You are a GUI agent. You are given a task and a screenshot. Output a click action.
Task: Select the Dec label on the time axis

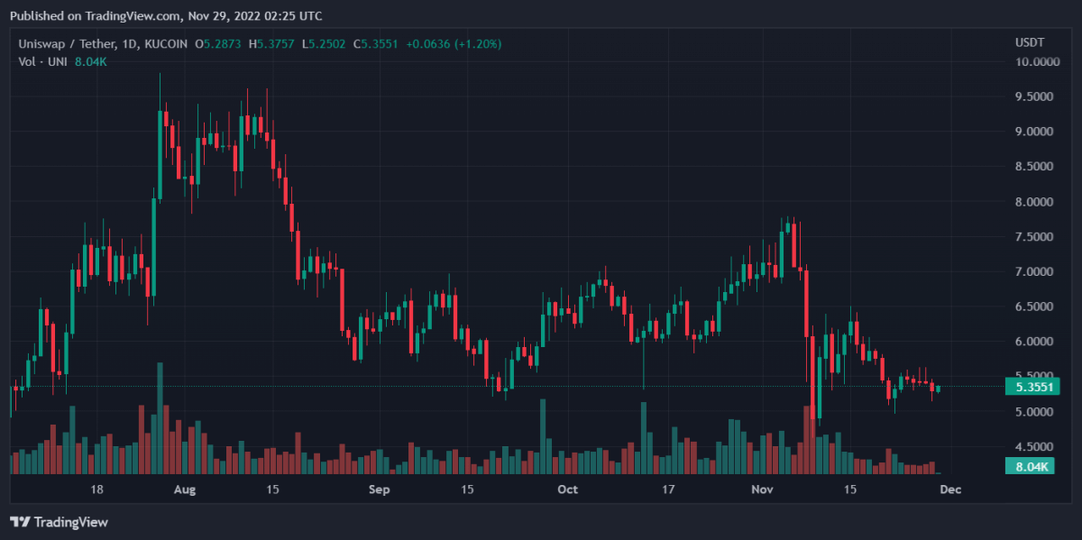coord(950,490)
